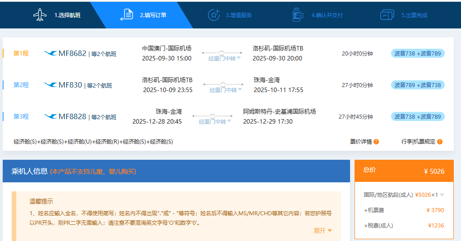Image resolution: width=461 pixels, height=241 pixels.
Task: Click the payment confirmation phone icon
Action: pos(298,15)
